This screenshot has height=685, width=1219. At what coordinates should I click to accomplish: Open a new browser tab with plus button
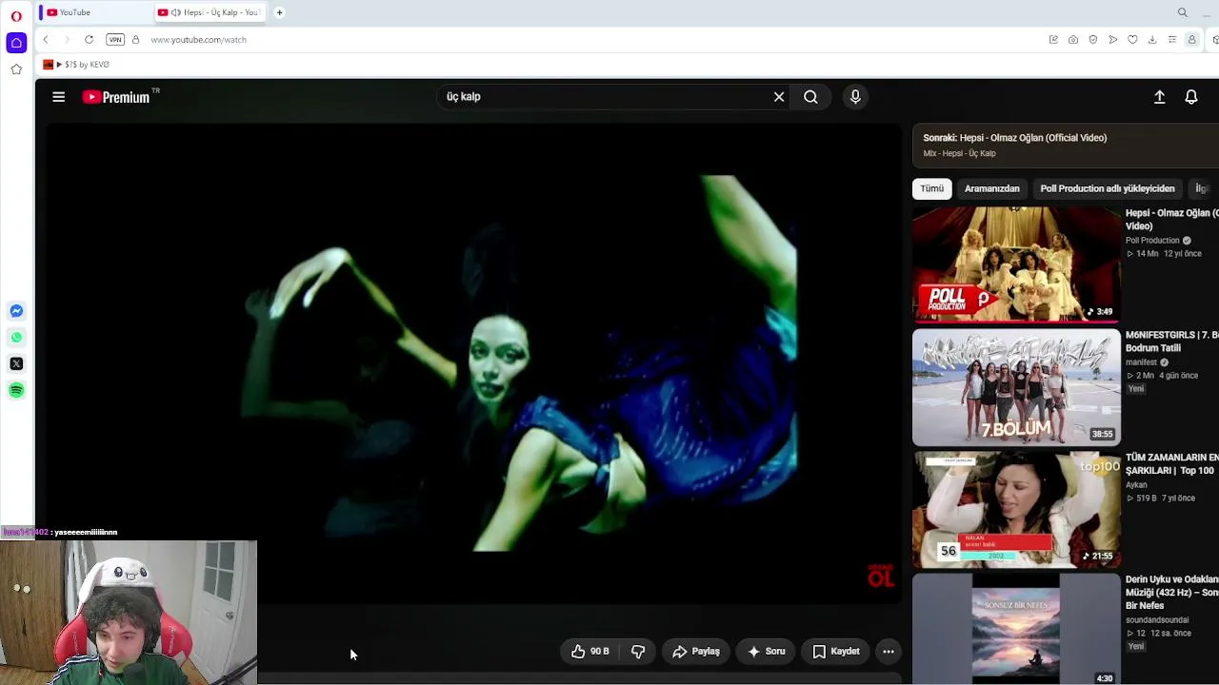point(279,12)
